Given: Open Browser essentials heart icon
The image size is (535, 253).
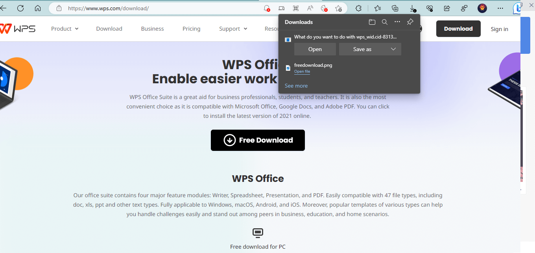Looking at the screenshot, I should (x=430, y=8).
